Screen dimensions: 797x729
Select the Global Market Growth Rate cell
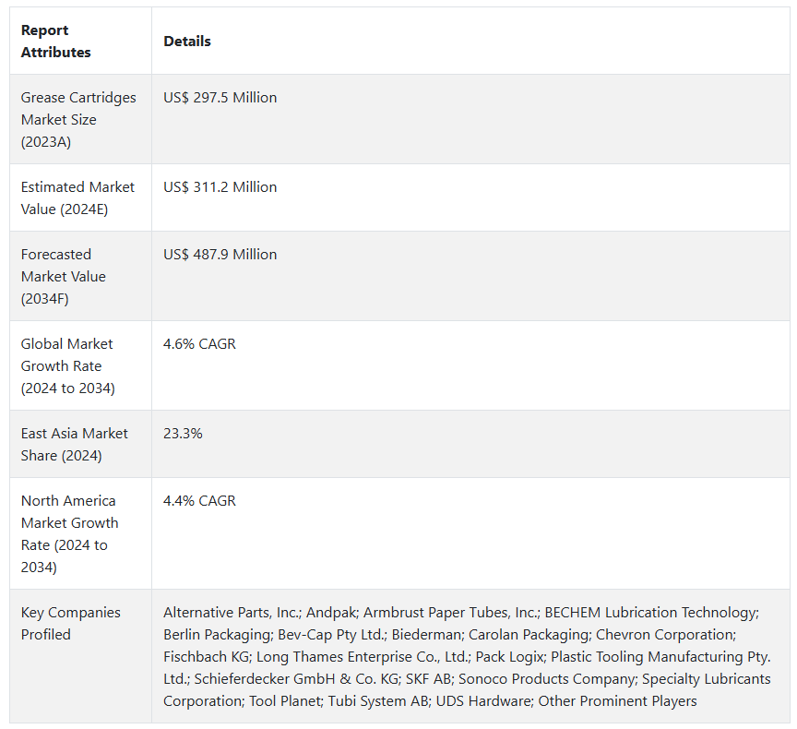point(67,366)
